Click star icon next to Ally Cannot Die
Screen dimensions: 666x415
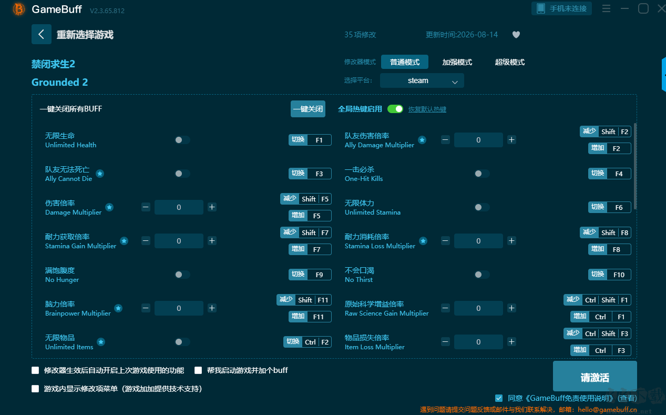[x=100, y=174]
